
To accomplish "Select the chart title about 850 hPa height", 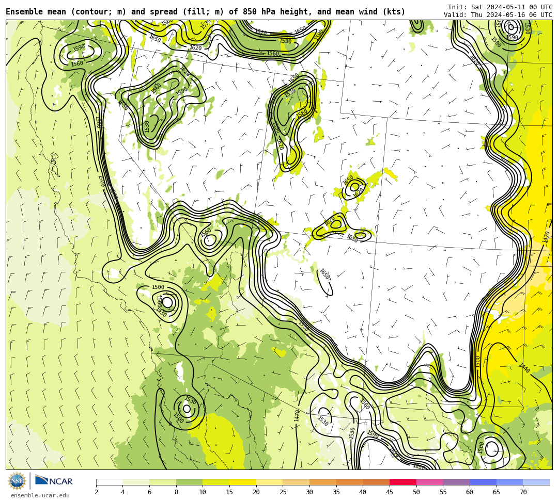I will (x=205, y=12).
